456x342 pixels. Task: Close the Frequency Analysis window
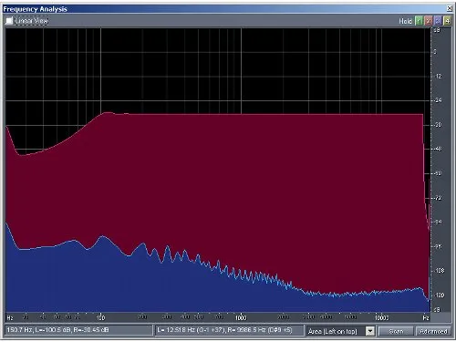[x=450, y=8]
